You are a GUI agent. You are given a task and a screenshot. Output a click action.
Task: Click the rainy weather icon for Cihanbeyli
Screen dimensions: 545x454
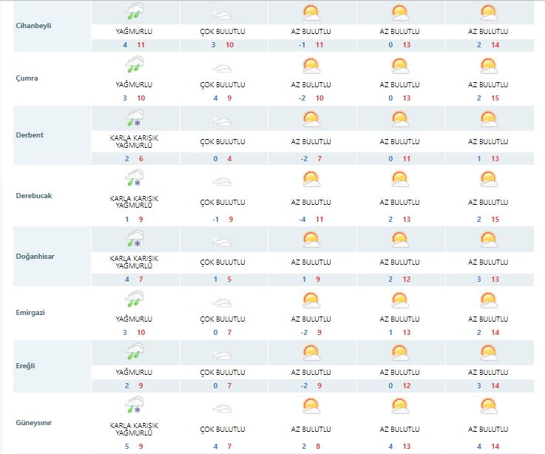click(134, 13)
